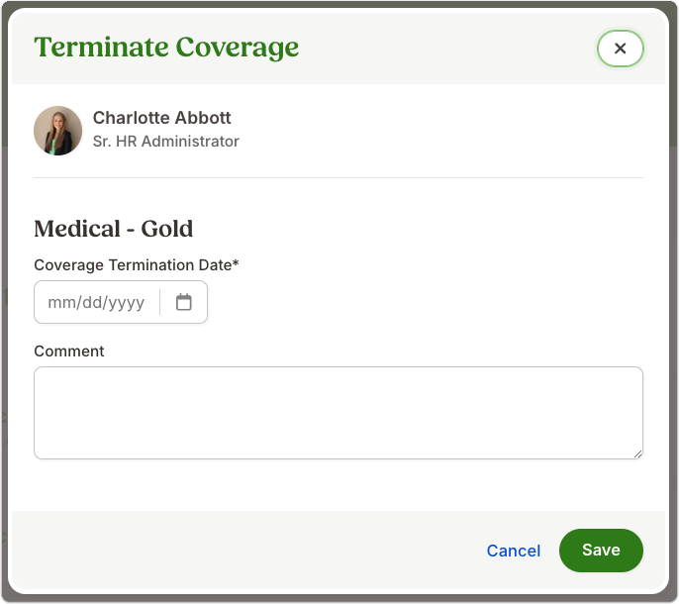The width and height of the screenshot is (679, 604).
Task: Open the calendar date picker icon
Action: [184, 302]
